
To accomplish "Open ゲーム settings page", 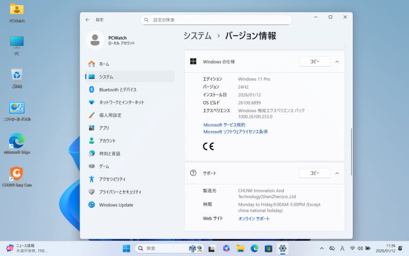I will point(130,166).
